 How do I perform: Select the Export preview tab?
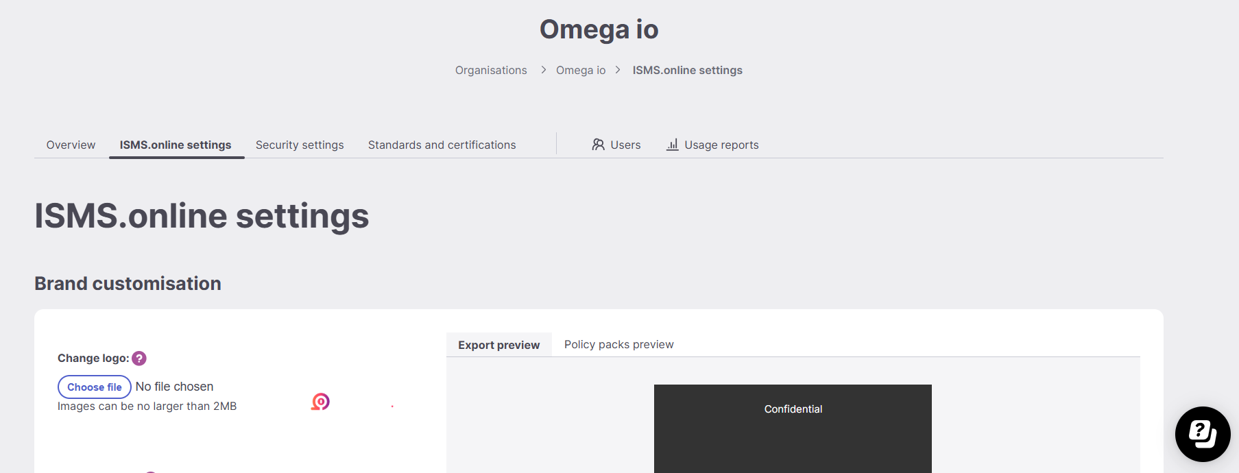point(499,345)
